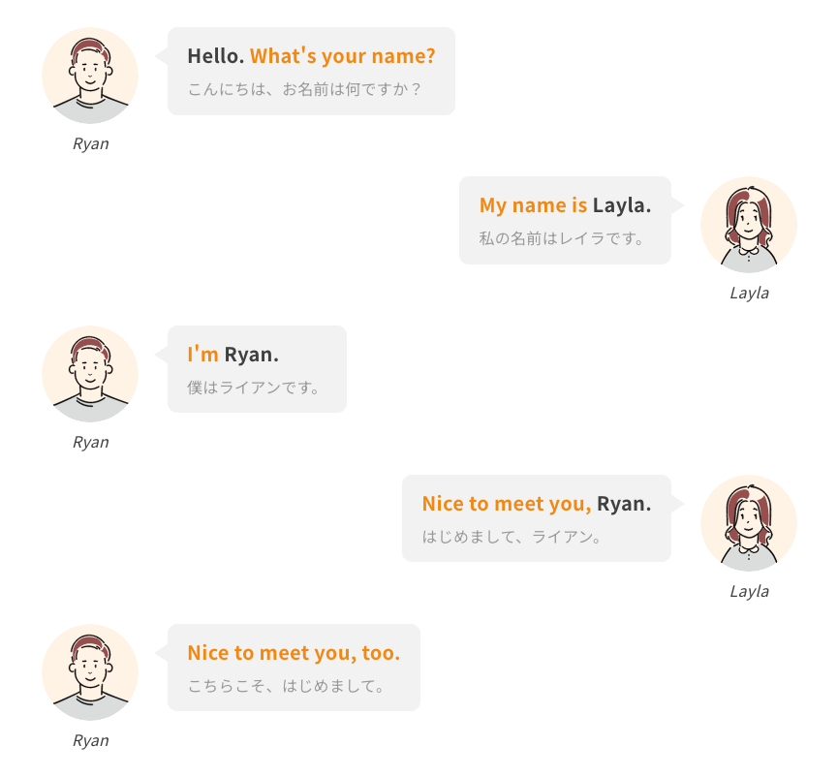Click Ryan's avatar beside "Nice to meet you, too."
Image resolution: width=838 pixels, height=777 pixels.
pos(90,671)
